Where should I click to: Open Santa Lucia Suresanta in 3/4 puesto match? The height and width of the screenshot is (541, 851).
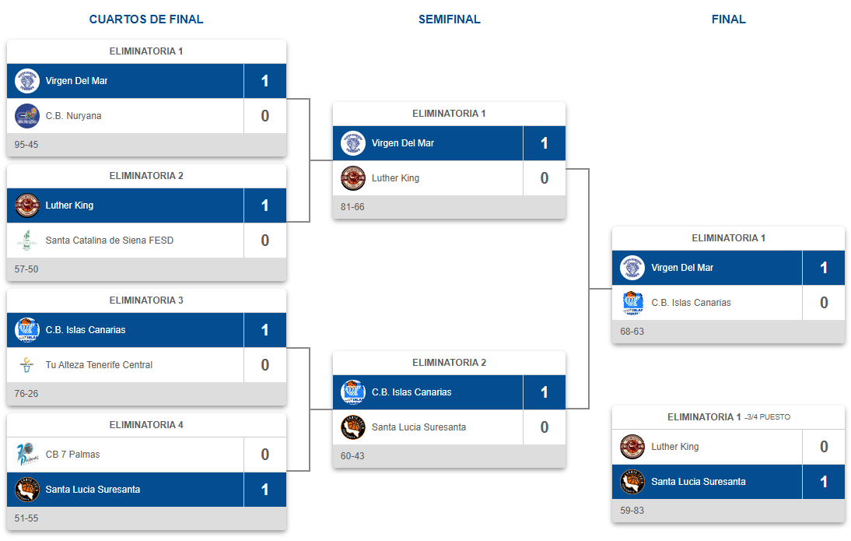point(699,482)
